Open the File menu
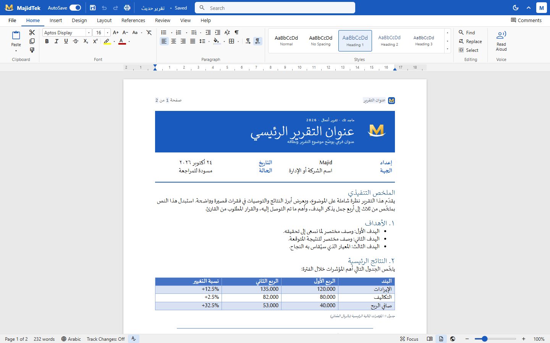The width and height of the screenshot is (550, 343). [x=12, y=21]
